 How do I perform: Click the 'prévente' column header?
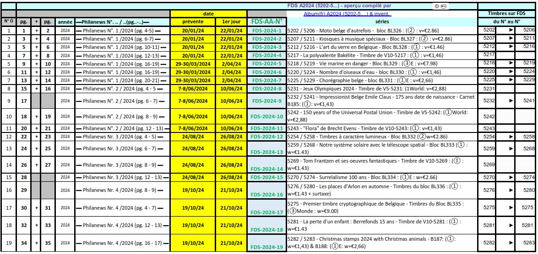tap(192, 21)
